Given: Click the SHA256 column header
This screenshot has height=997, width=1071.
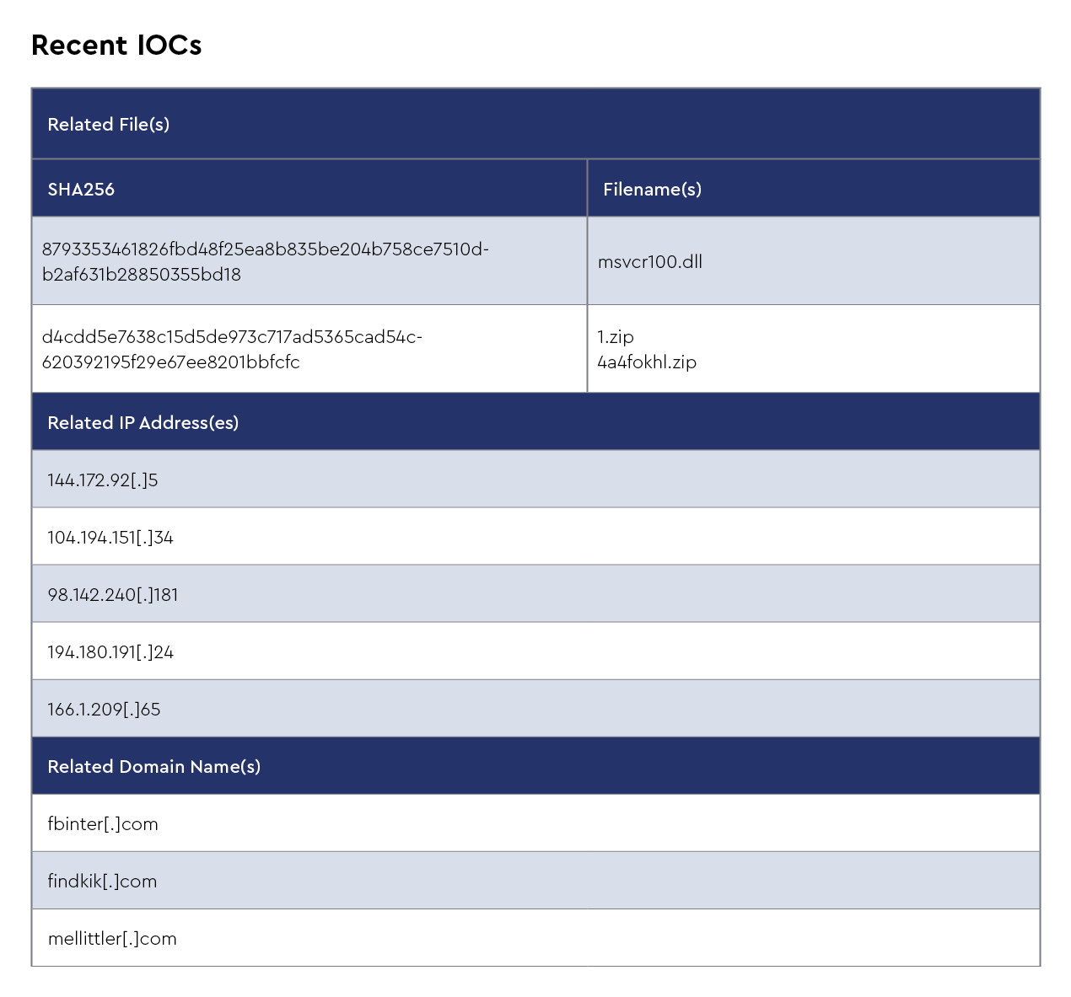Looking at the screenshot, I should 81,190.
